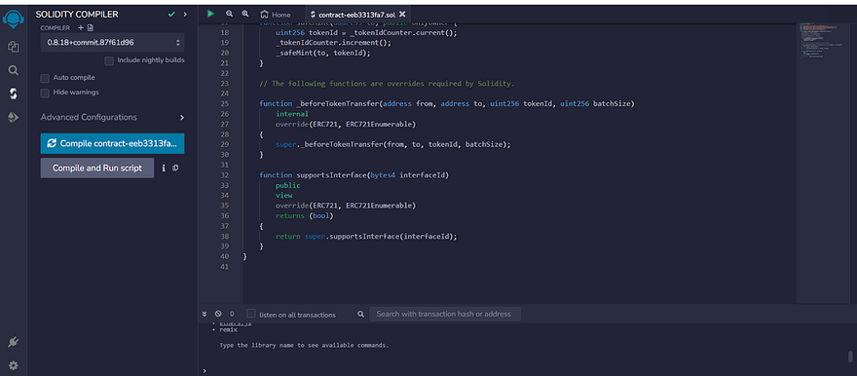Image resolution: width=857 pixels, height=376 pixels.
Task: Select the Solidity Compiler sidebar icon
Action: (x=13, y=94)
